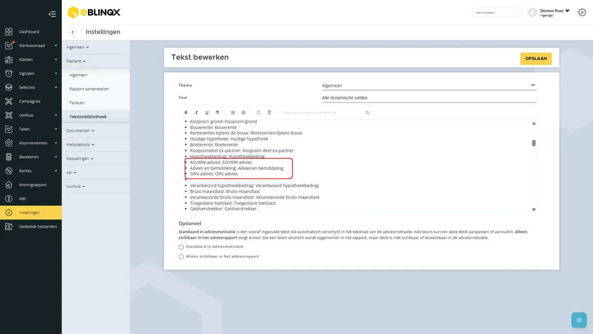
Task: Open the help widget at bottom right
Action: click(x=579, y=320)
